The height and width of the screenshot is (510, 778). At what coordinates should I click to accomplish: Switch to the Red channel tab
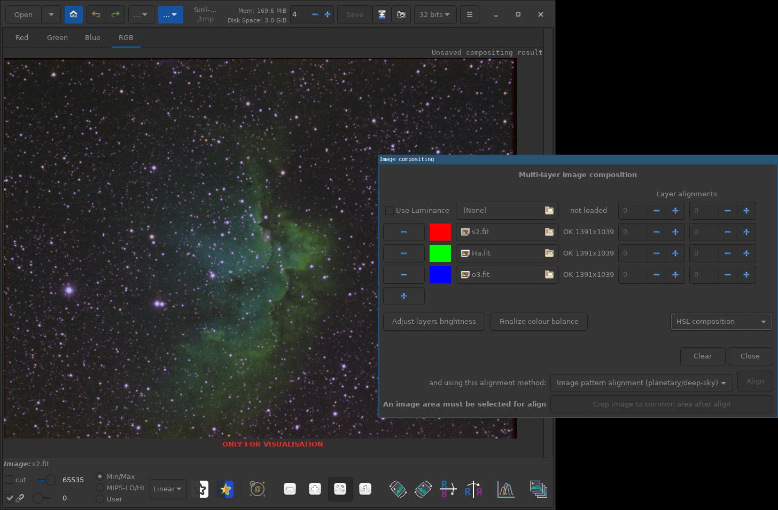click(22, 38)
